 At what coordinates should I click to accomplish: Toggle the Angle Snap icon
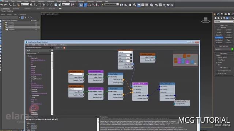pyautogui.click(x=90, y=5)
